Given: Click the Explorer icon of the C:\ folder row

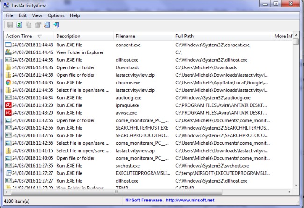Looking at the screenshot, I should coord(8,52).
